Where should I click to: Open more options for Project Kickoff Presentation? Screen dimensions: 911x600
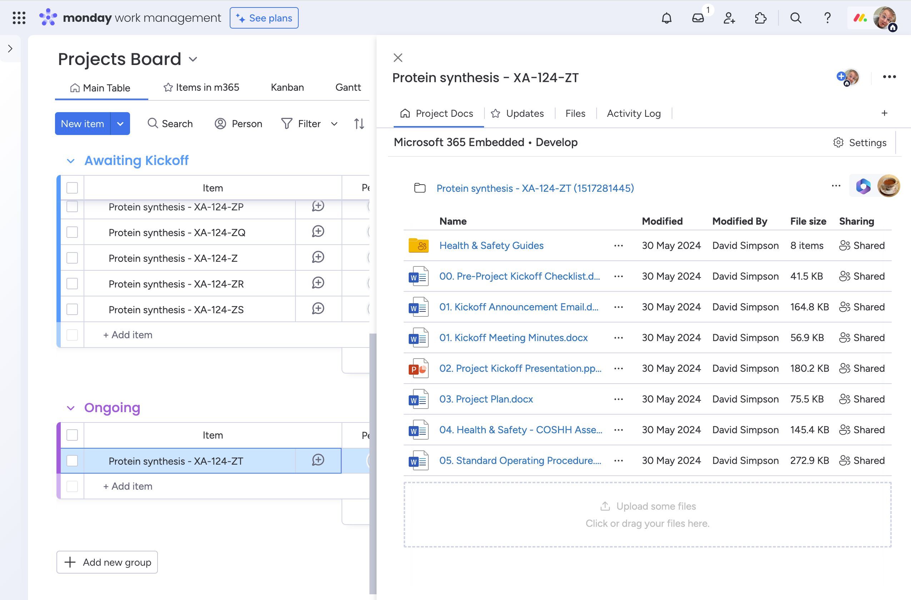point(618,369)
